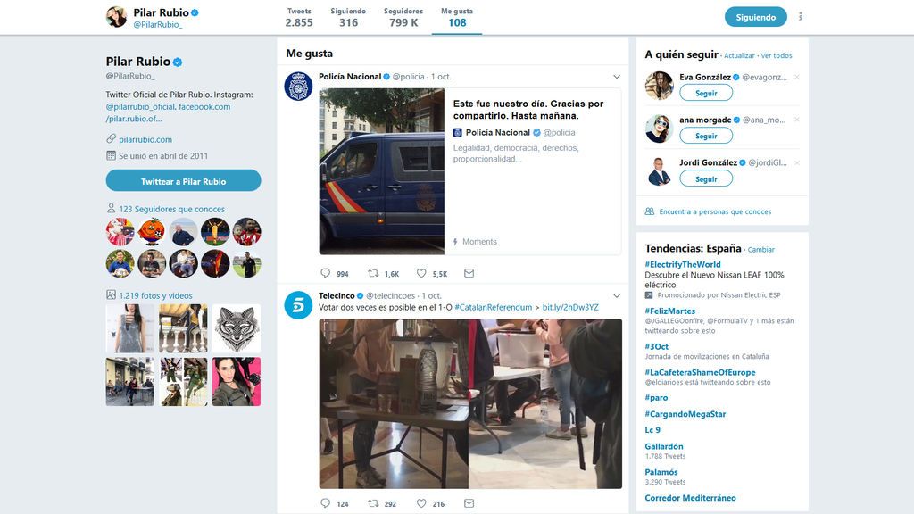Reply to the Policía Nacional tweet

click(x=325, y=273)
